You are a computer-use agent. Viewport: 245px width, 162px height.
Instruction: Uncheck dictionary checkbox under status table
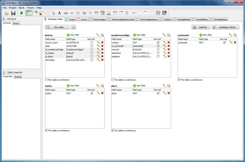point(46,131)
